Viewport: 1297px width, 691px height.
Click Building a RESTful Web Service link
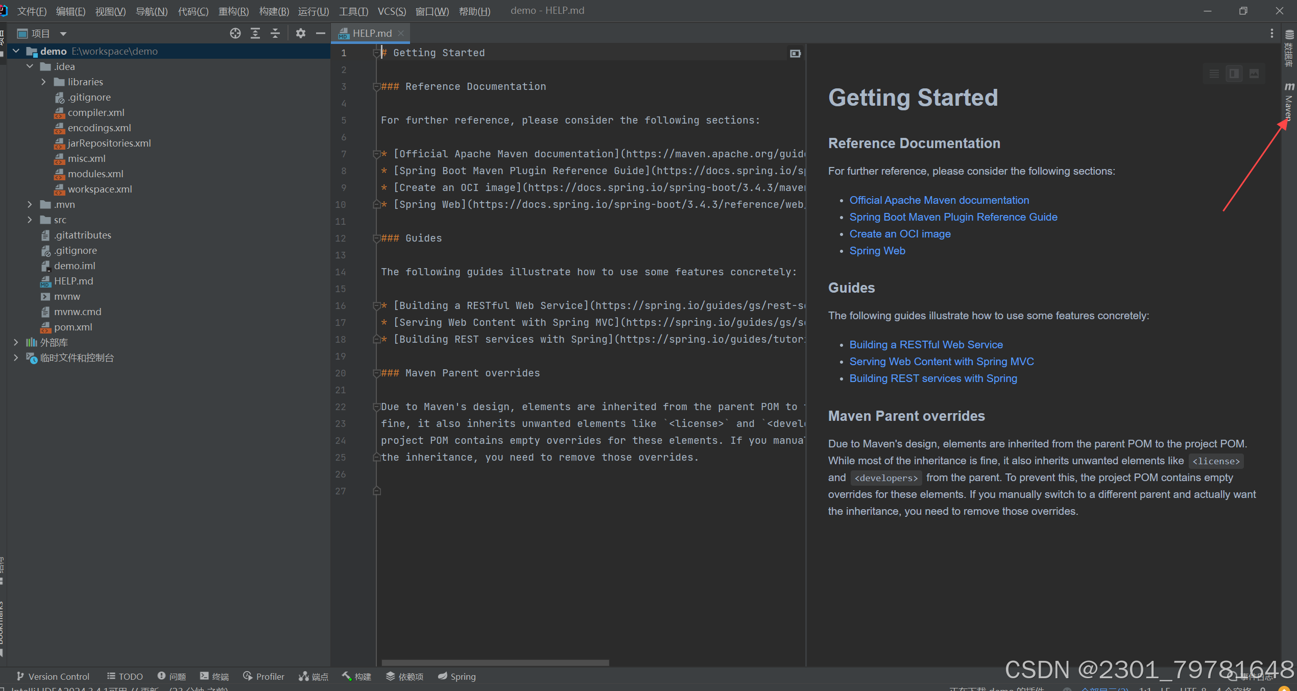tap(926, 345)
